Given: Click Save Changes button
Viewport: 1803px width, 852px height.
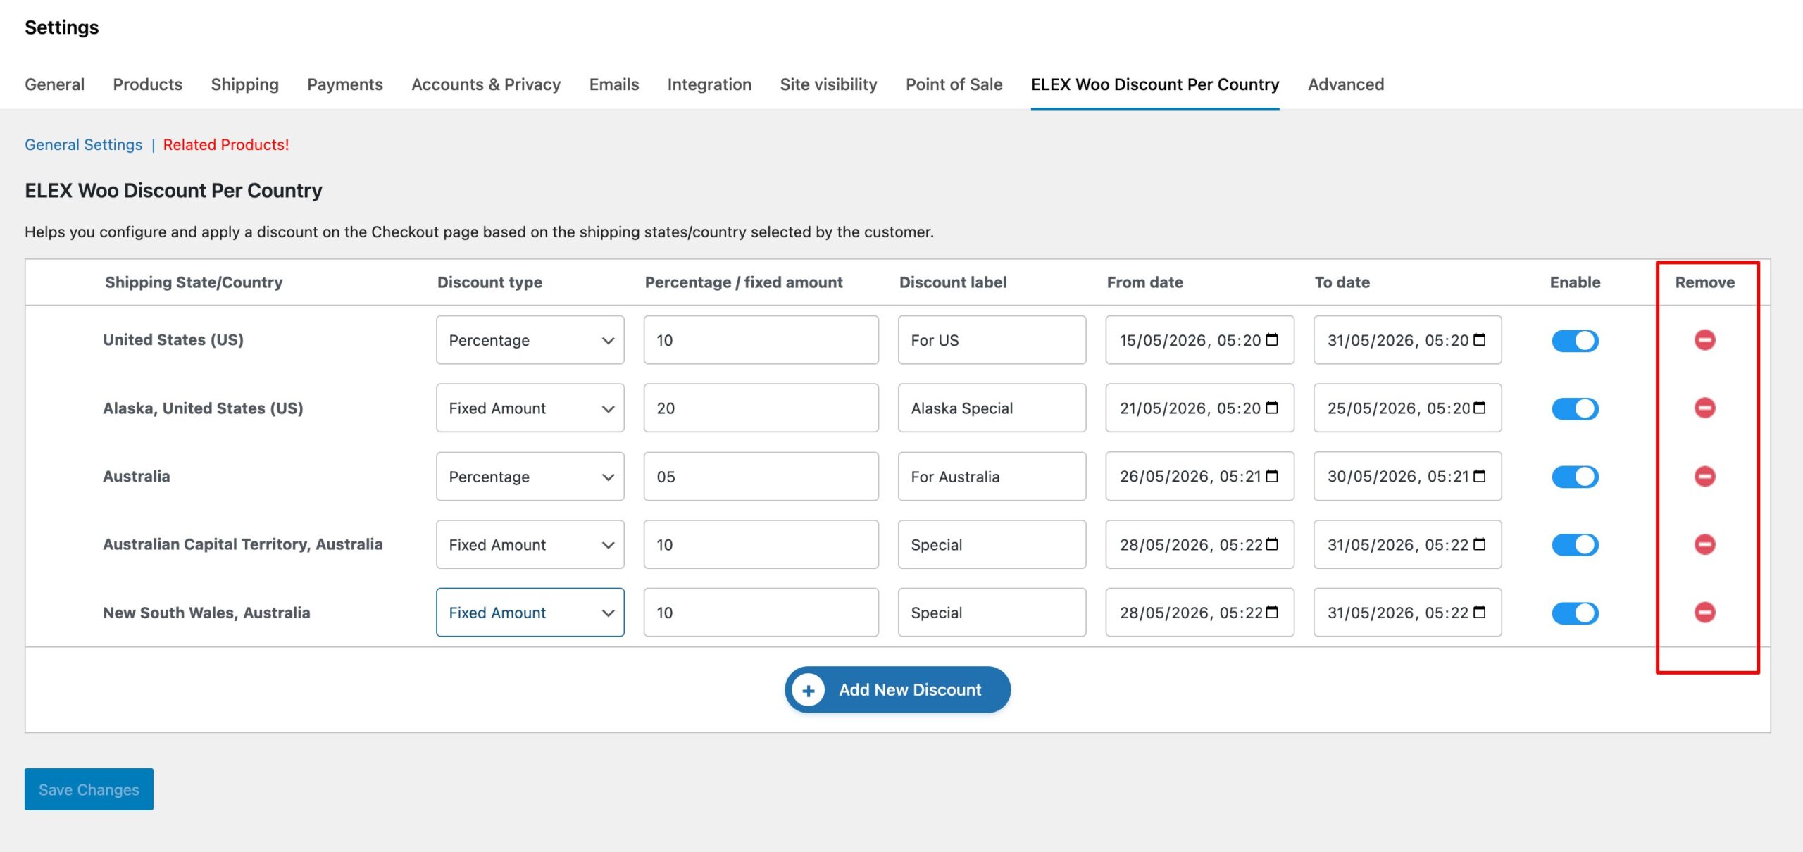Looking at the screenshot, I should (89, 789).
